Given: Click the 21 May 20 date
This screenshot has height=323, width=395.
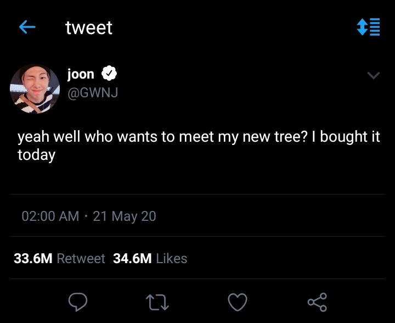Looking at the screenshot, I should click(125, 216).
